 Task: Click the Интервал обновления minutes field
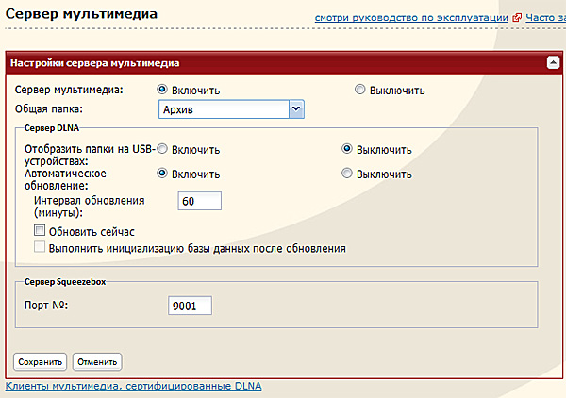pyautogui.click(x=198, y=201)
